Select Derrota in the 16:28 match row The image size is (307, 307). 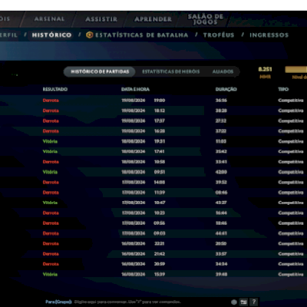point(51,131)
